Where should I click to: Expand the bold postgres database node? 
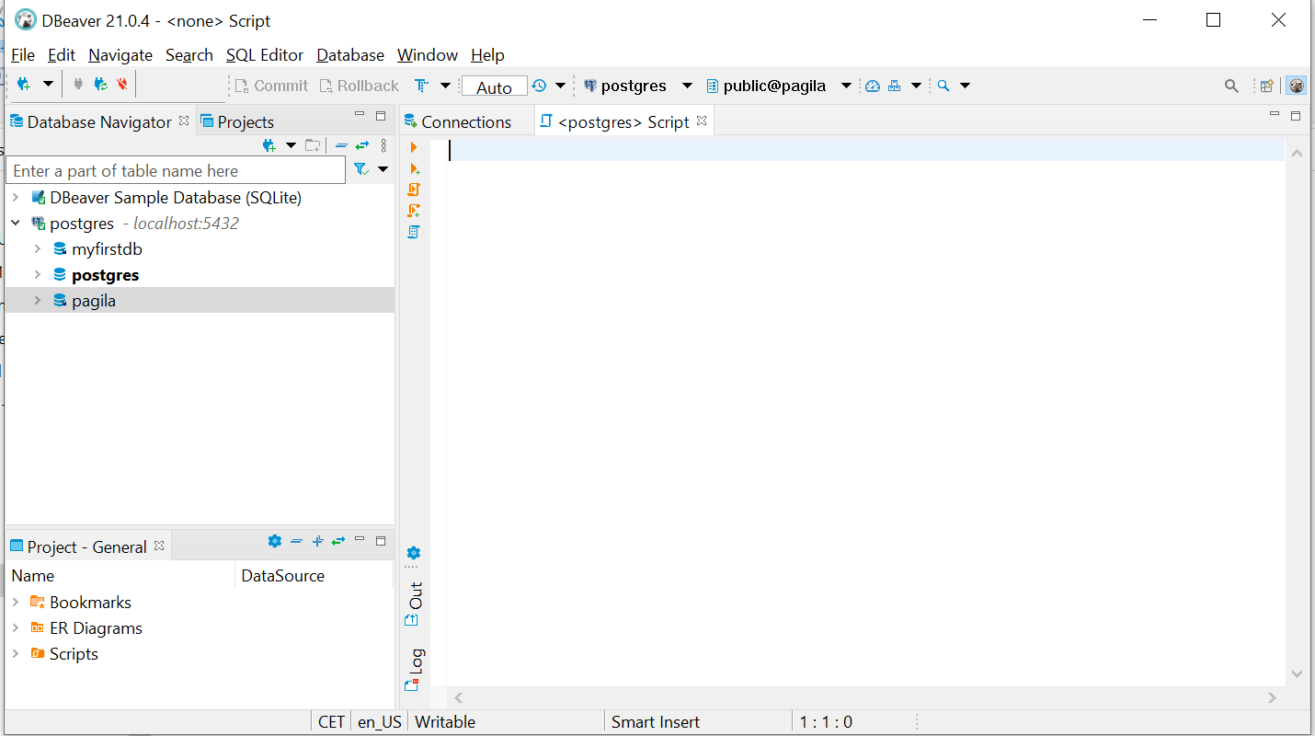click(x=38, y=274)
